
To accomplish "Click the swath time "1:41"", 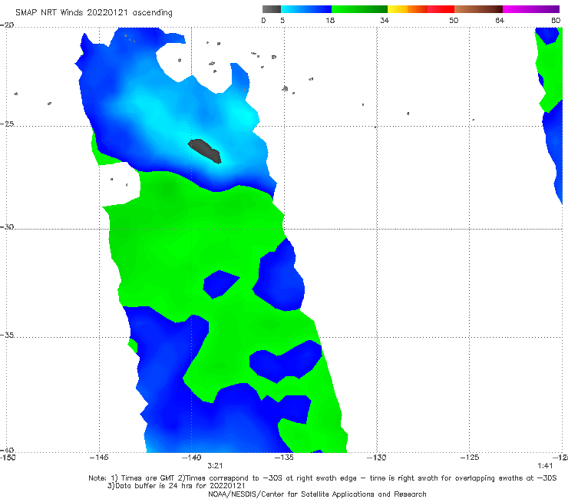I will [x=545, y=466].
